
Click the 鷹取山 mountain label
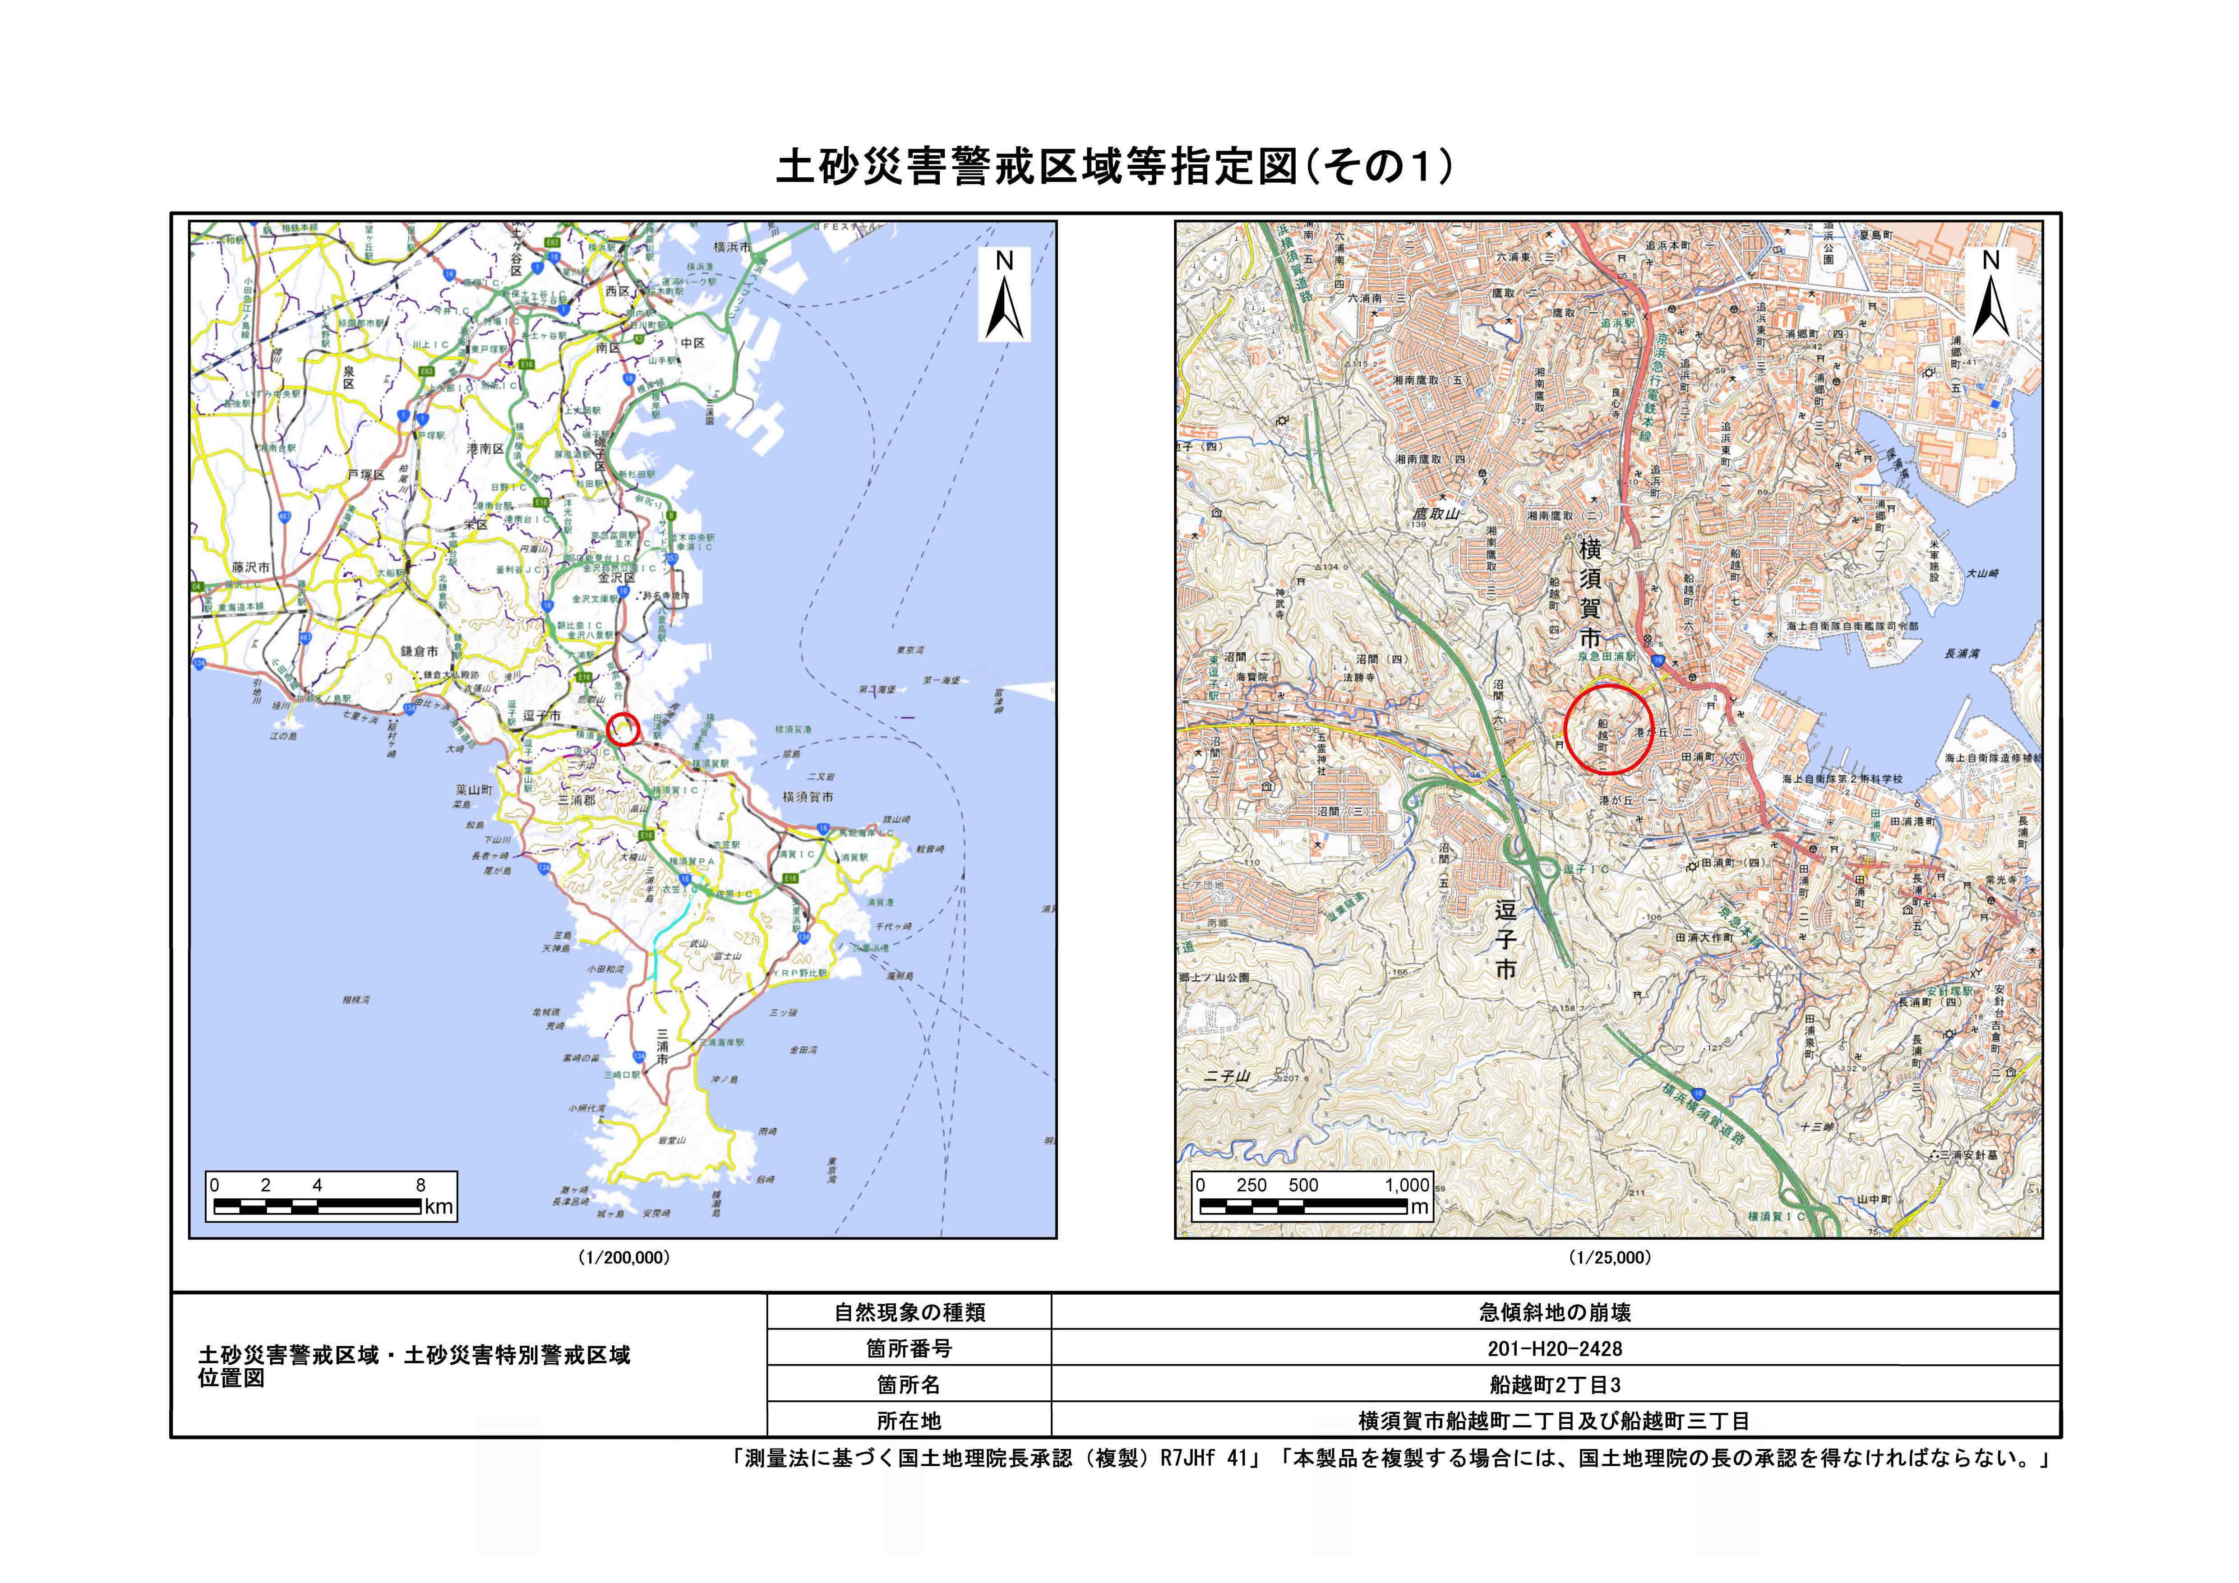click(x=1436, y=513)
